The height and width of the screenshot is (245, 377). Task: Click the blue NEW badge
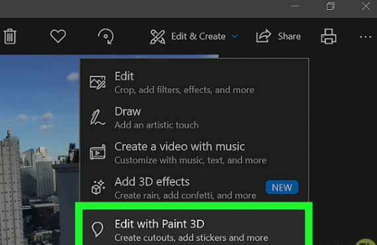pyautogui.click(x=282, y=187)
